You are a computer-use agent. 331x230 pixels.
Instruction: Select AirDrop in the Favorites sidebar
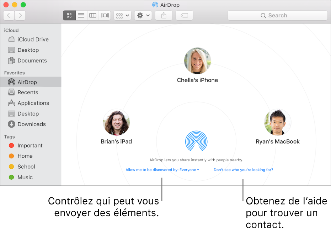[31, 82]
